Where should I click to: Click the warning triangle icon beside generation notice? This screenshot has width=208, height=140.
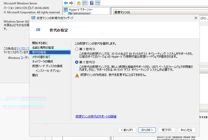coord(77,75)
